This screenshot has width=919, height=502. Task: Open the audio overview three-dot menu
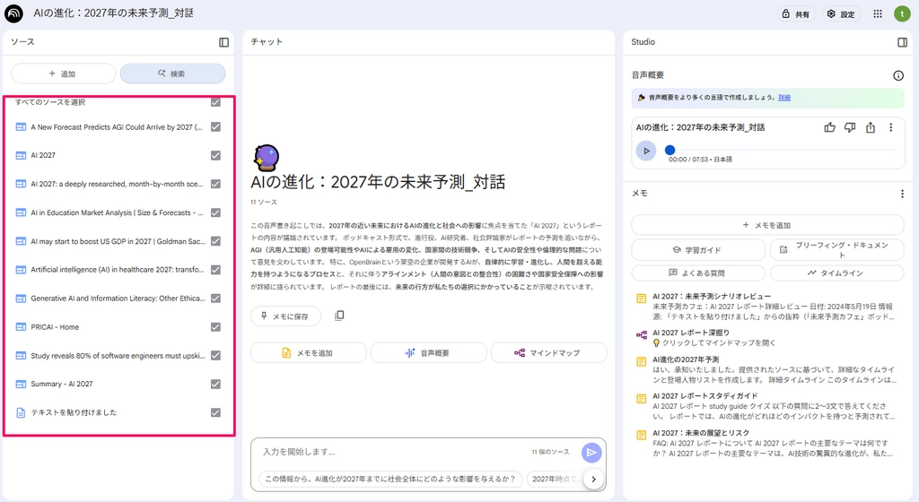tap(891, 127)
